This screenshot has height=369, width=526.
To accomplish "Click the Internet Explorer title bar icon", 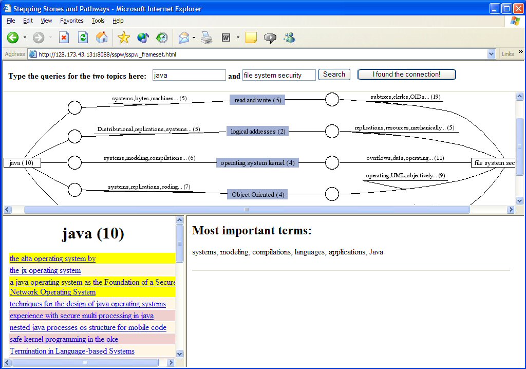I will (7, 8).
